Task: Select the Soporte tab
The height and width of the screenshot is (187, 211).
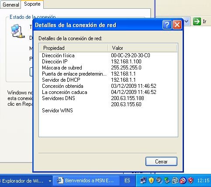Action: coord(32,4)
